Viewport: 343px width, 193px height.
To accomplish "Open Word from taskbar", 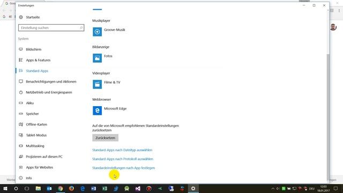I will tap(93, 188).
